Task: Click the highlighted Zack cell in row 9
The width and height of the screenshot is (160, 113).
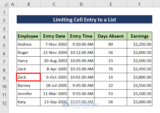Action: [x=28, y=77]
